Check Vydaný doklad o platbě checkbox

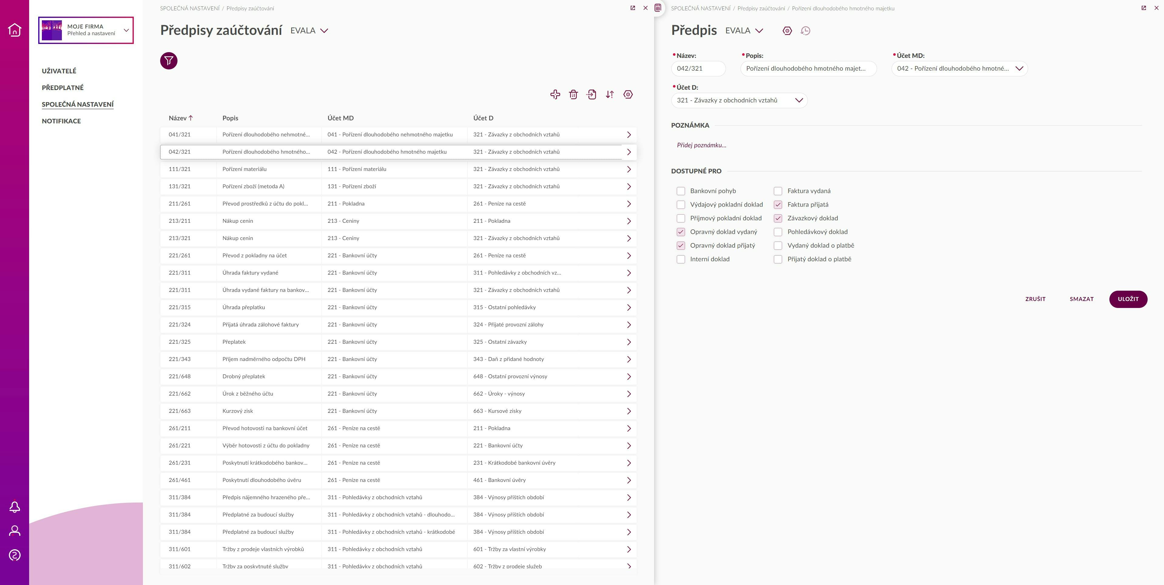pos(778,246)
